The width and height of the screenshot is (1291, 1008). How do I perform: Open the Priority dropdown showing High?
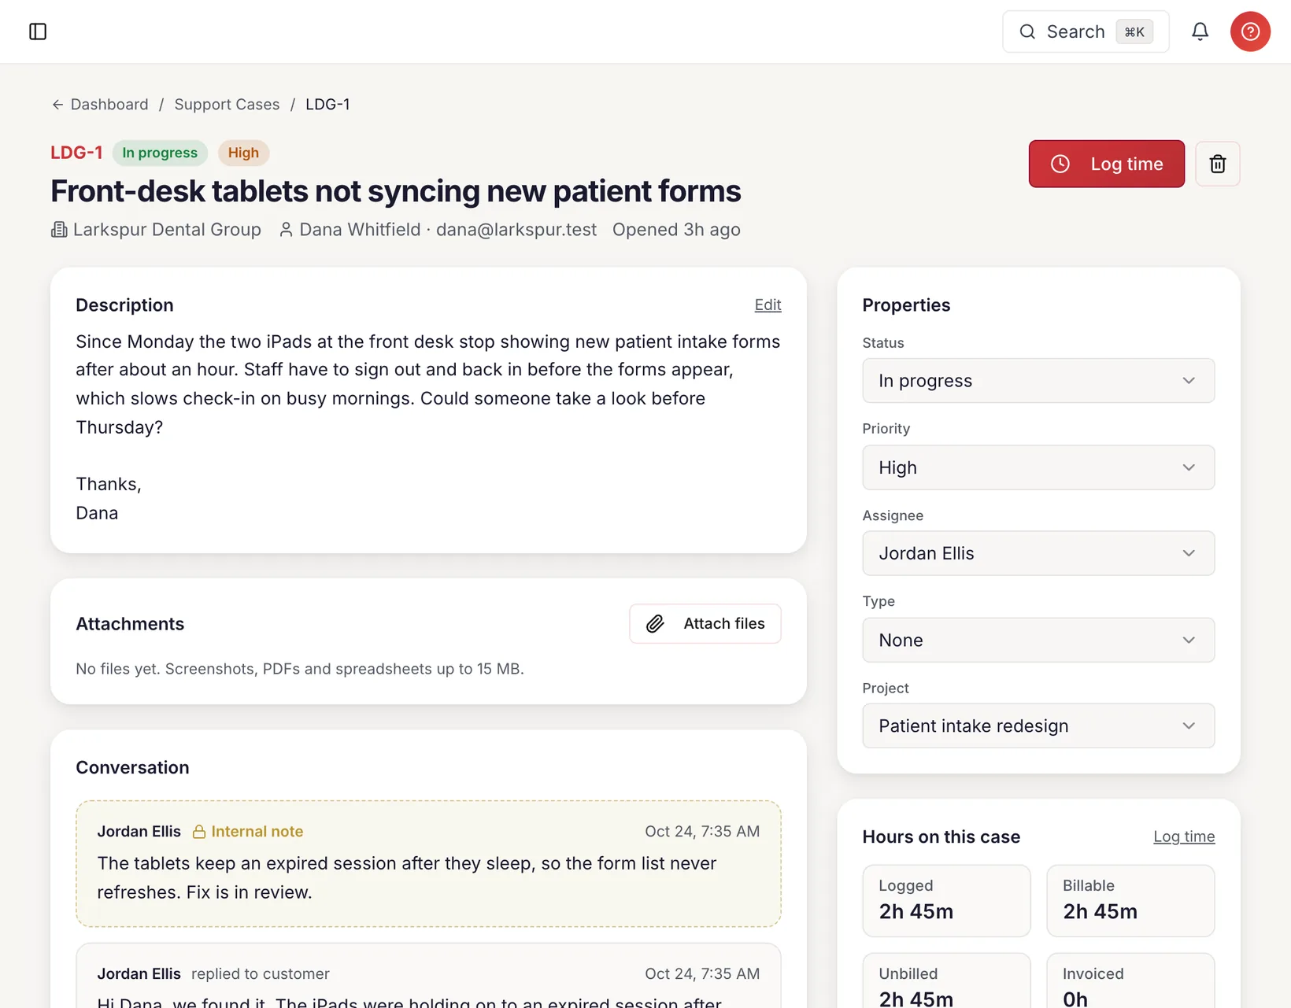(1038, 467)
